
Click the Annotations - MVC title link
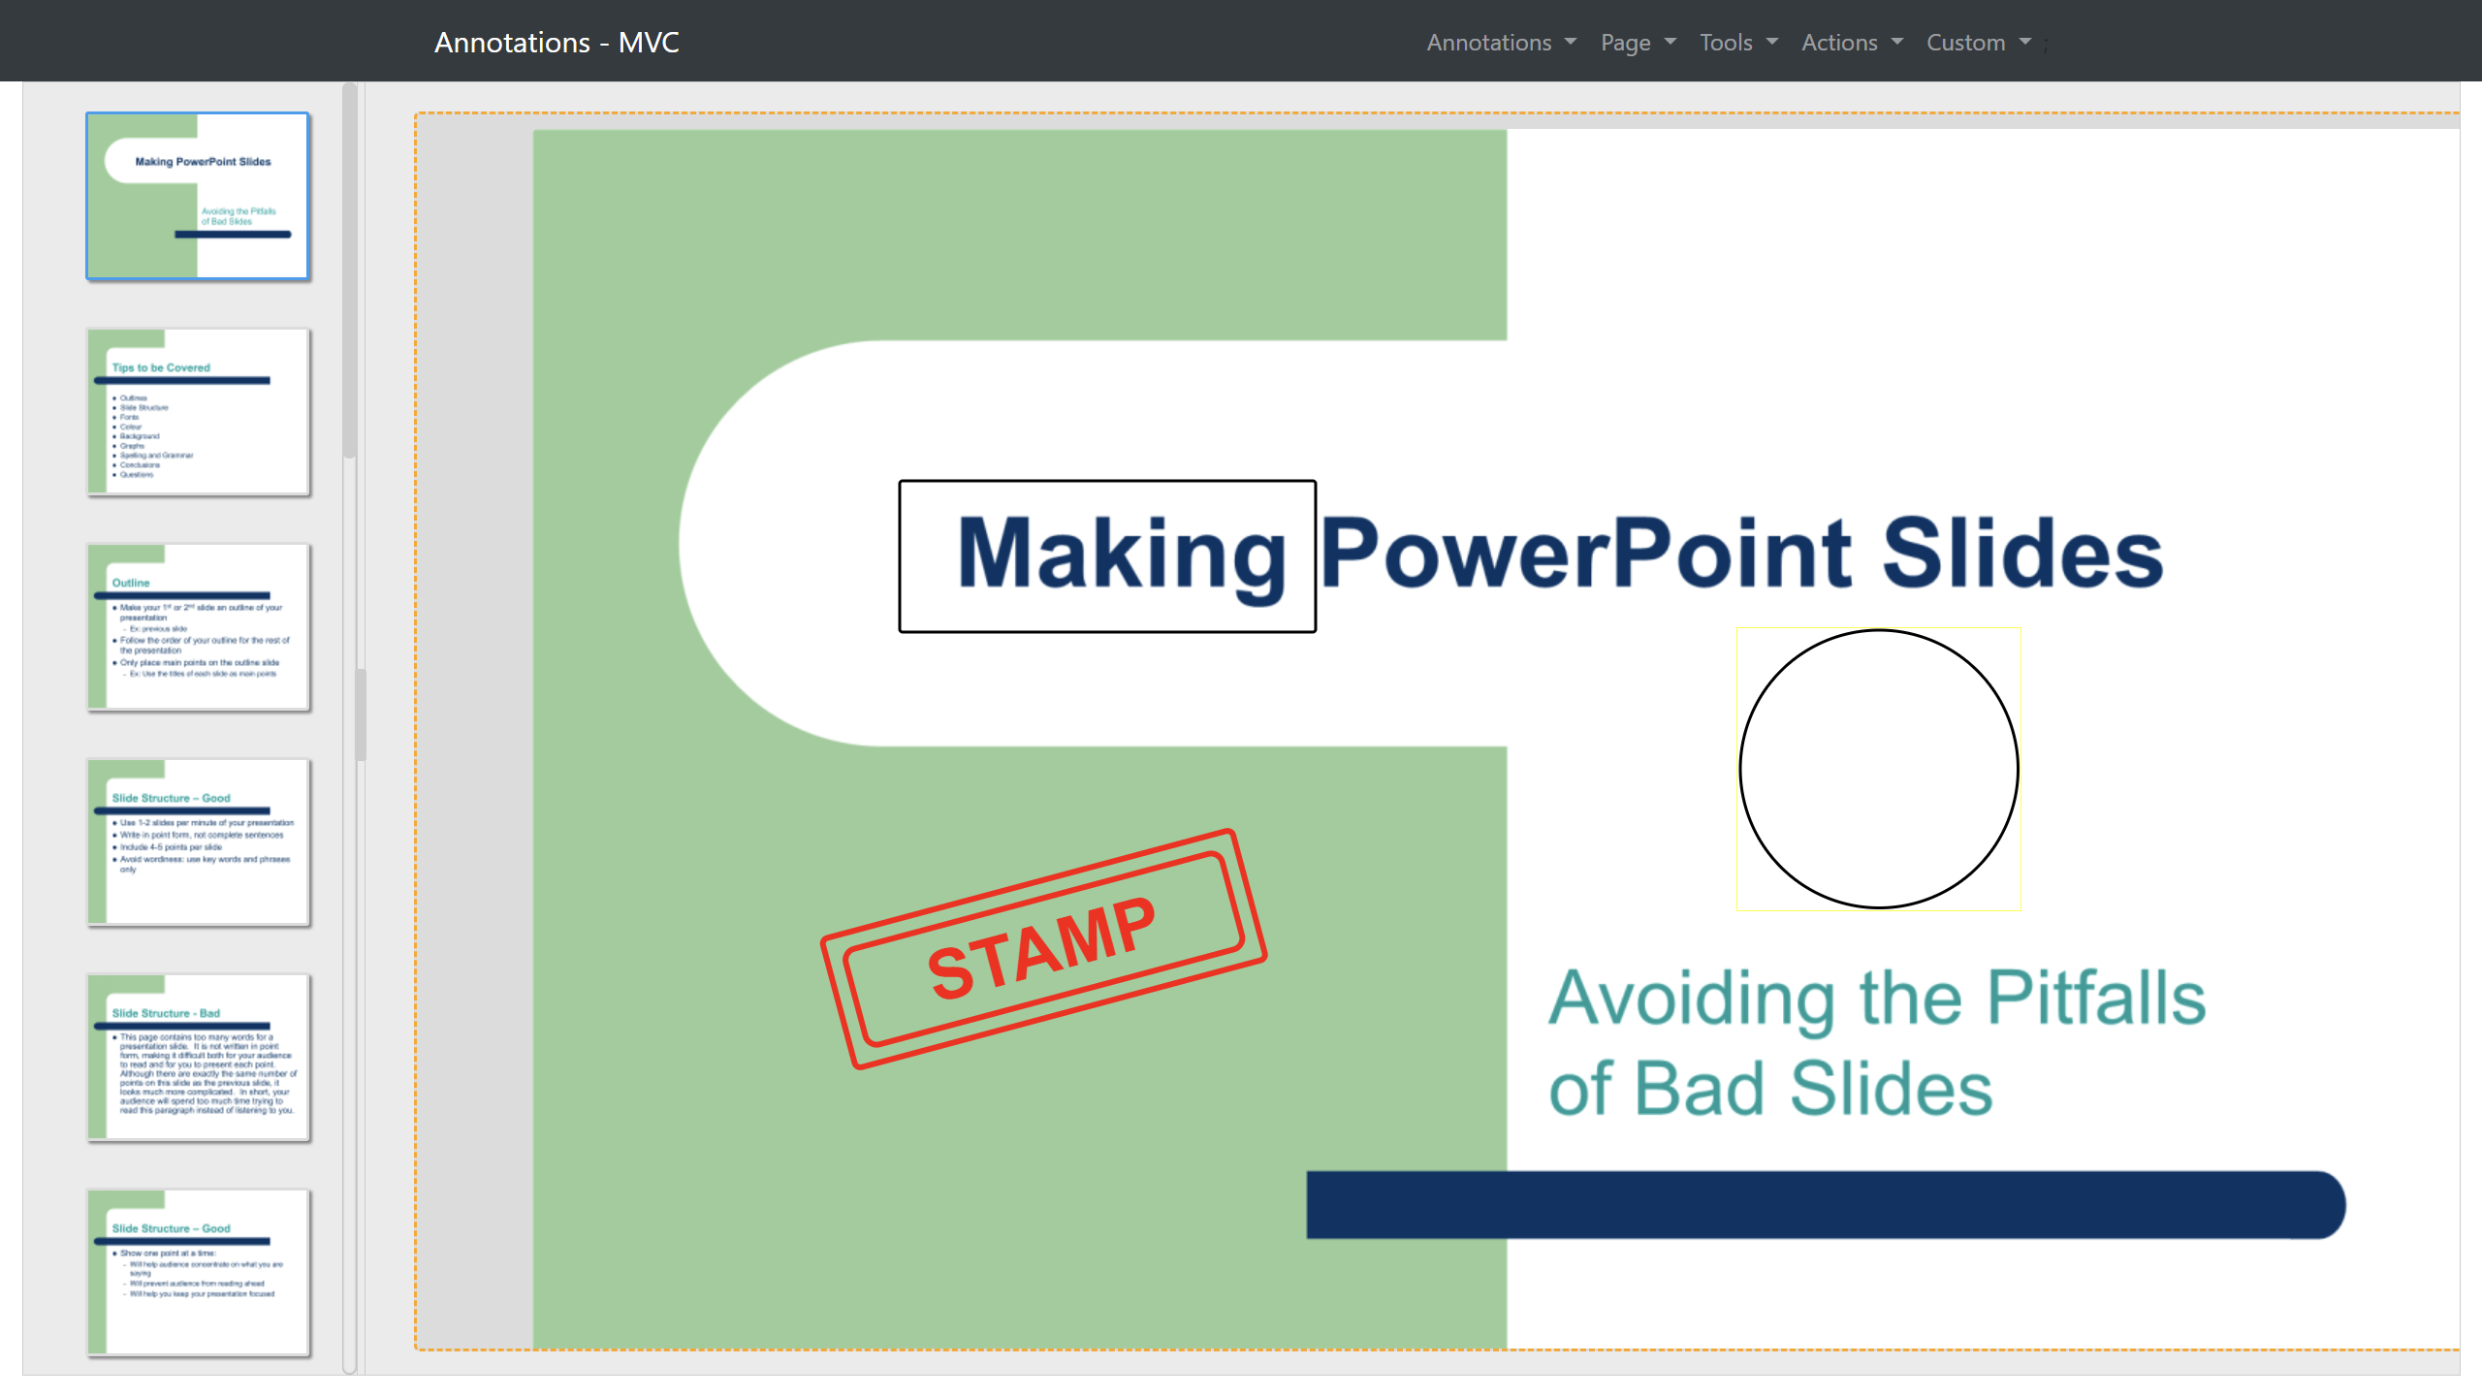pyautogui.click(x=557, y=43)
